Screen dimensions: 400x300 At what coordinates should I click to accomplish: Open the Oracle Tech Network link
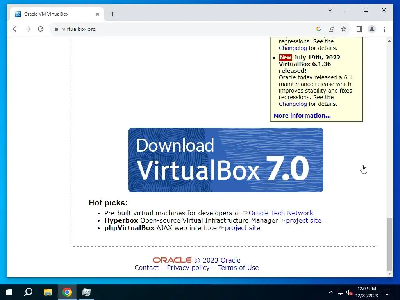(281, 213)
